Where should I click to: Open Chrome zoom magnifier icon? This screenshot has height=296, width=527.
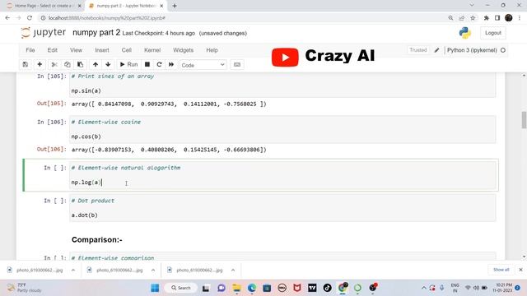pyautogui.click(x=450, y=18)
